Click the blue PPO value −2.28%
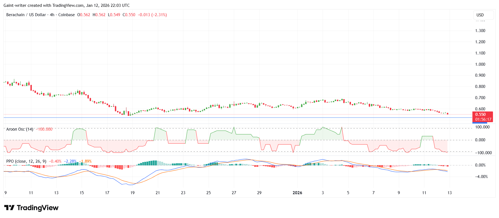The height and width of the screenshot is (218, 499). click(x=70, y=161)
